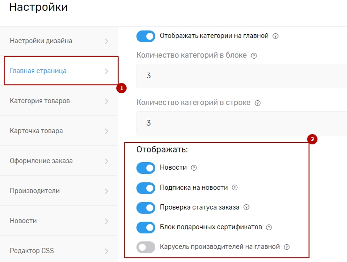Click help icon next to Новости toggle
This screenshot has height=262, width=347.
(x=194, y=168)
